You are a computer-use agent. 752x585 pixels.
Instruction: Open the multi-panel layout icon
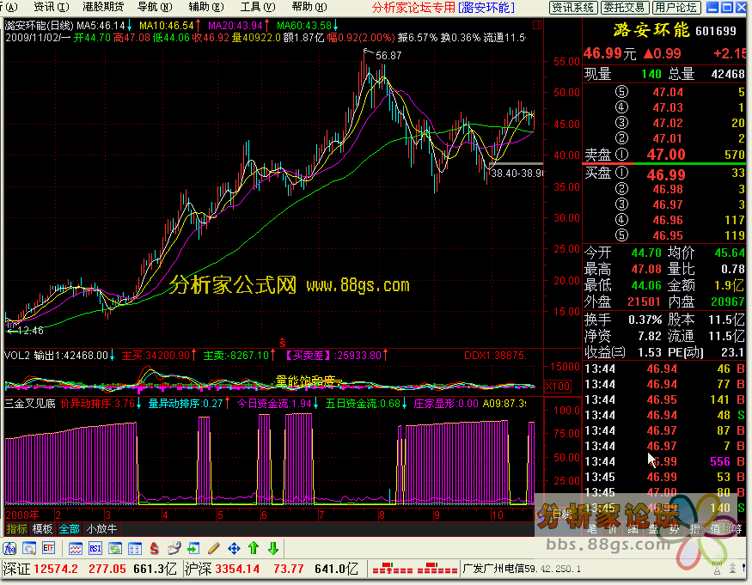[135, 548]
